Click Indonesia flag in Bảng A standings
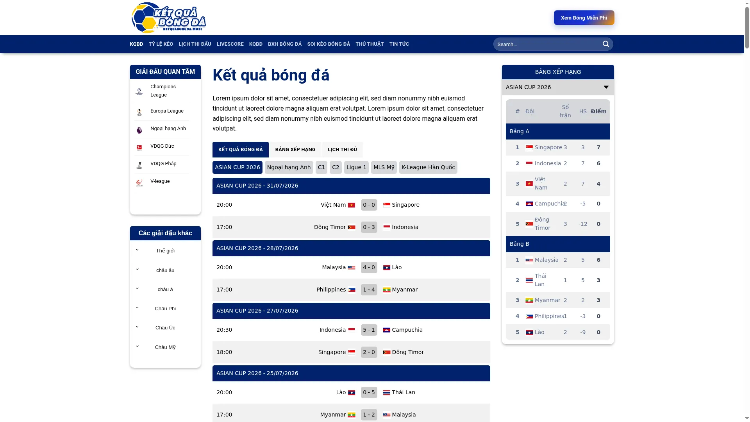 pyautogui.click(x=529, y=164)
